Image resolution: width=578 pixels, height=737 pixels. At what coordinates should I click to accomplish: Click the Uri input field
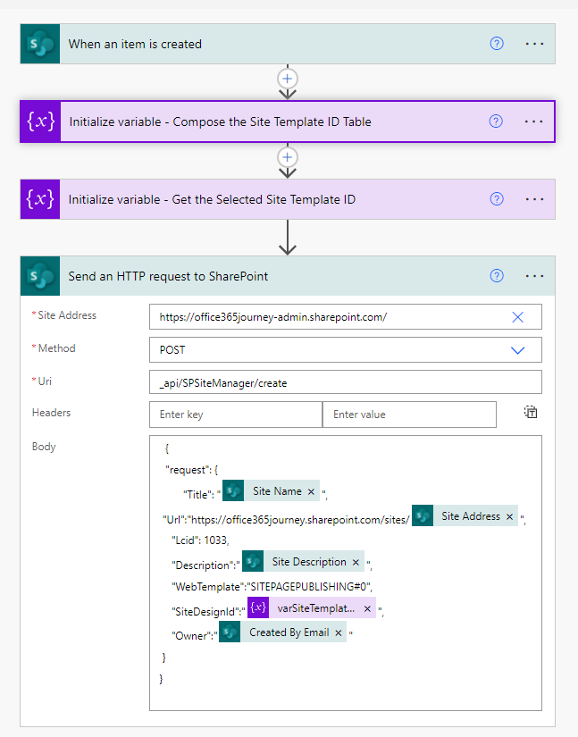[346, 382]
